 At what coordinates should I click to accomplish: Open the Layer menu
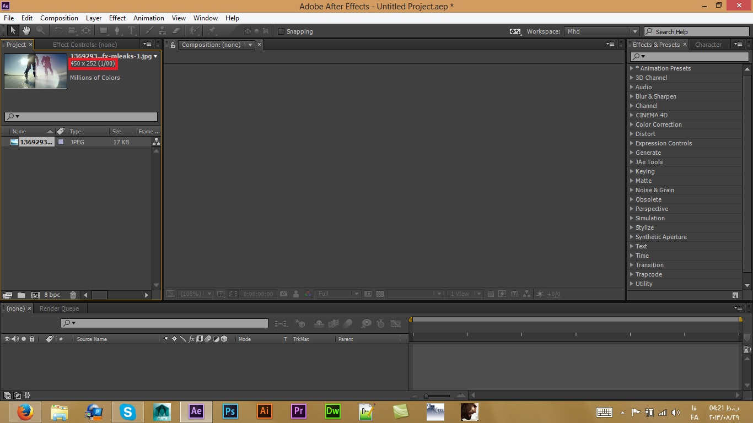[x=94, y=18]
